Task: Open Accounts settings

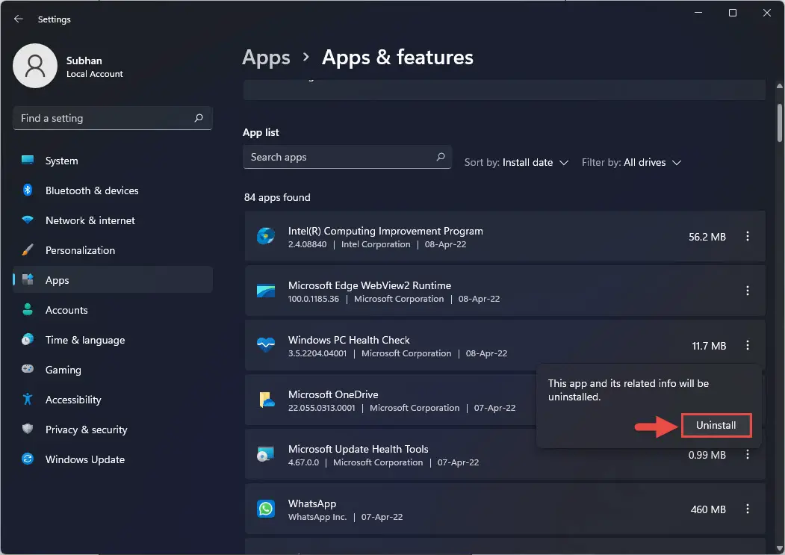Action: pos(113,309)
